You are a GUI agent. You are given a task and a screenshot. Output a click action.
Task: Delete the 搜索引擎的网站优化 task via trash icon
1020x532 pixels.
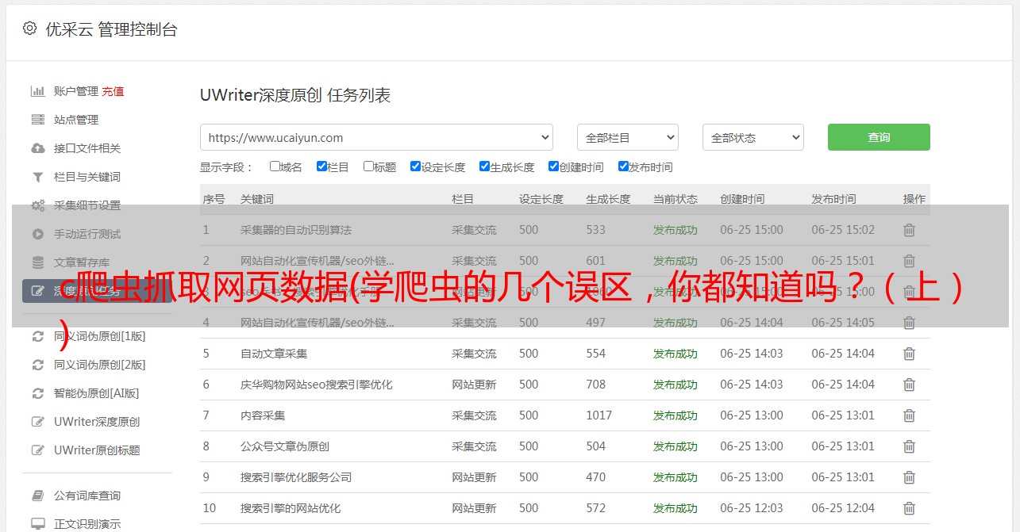point(910,508)
